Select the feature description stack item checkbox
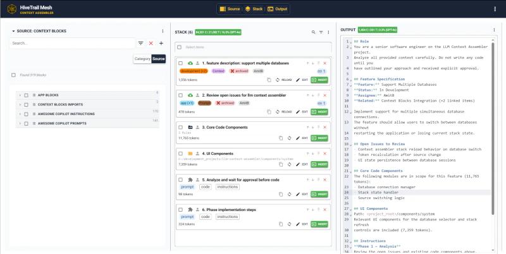This screenshot has width=506, height=254. [181, 63]
